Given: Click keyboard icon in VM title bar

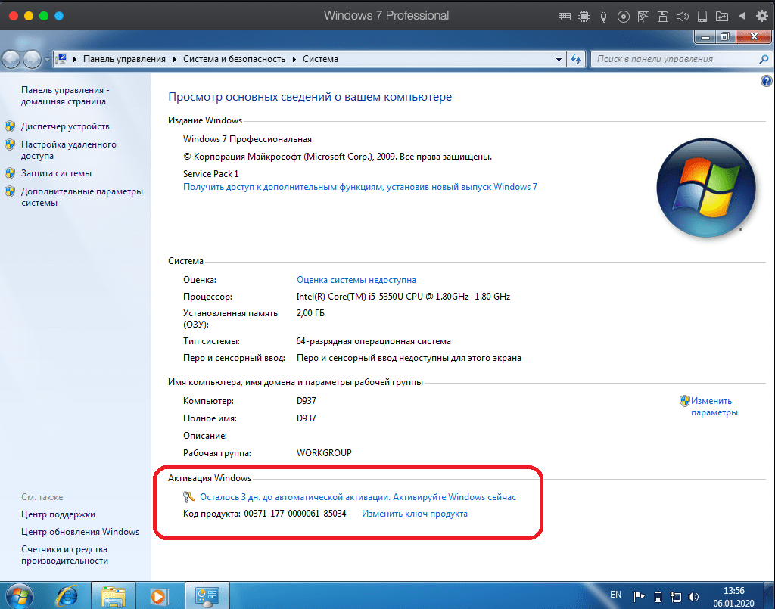Looking at the screenshot, I should coord(565,17).
